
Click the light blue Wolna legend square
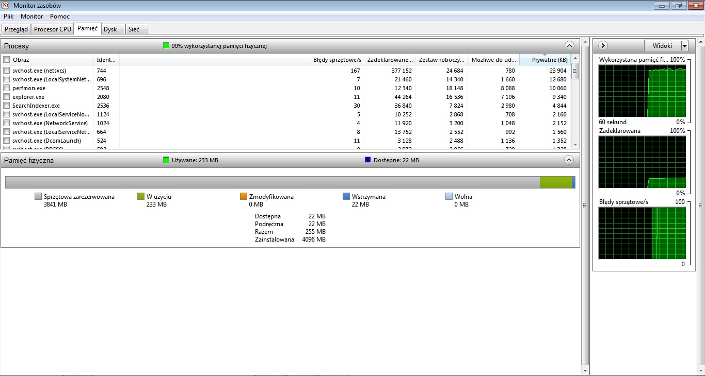[x=449, y=196]
